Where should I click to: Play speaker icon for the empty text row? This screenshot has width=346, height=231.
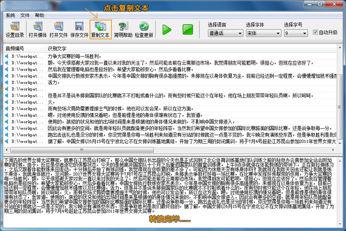pos(7,89)
